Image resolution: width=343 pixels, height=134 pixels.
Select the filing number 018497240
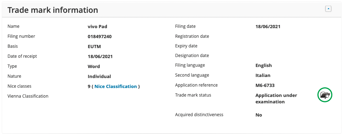[99, 37]
